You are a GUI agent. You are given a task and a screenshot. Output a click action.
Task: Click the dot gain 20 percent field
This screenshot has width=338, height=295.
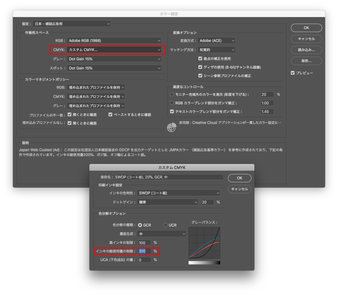208,202
